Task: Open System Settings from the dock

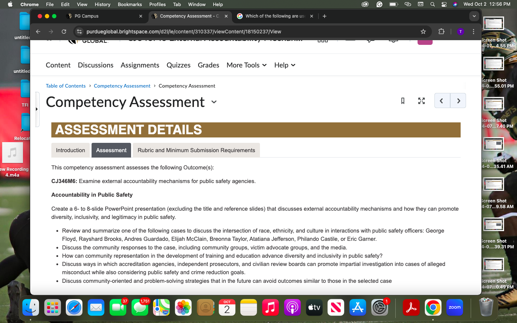Action: pos(379,308)
